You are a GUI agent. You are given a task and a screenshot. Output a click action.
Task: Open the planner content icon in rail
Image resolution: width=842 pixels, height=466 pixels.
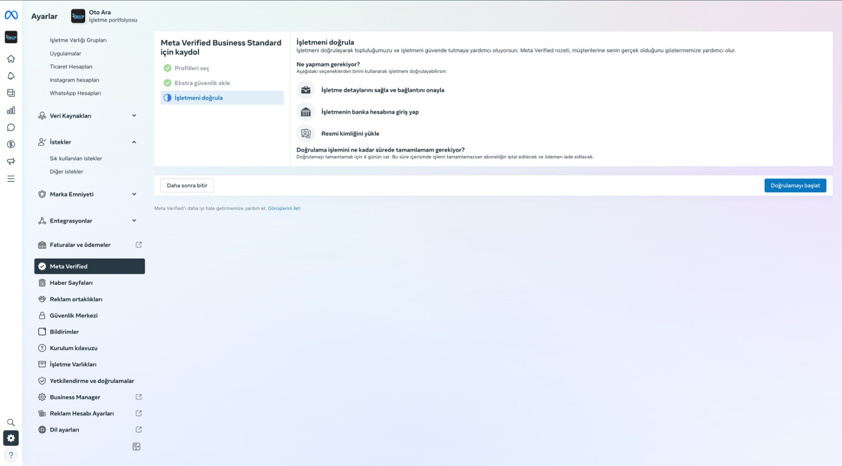coord(11,93)
